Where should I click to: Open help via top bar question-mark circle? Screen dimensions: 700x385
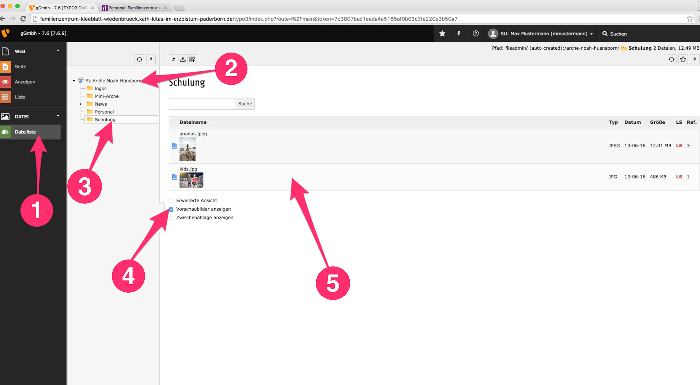[476, 34]
